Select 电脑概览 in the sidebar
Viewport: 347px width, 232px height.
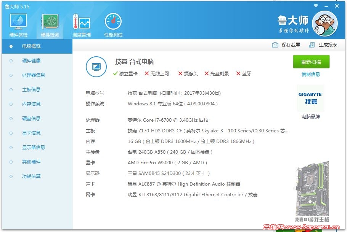[x=37, y=46]
